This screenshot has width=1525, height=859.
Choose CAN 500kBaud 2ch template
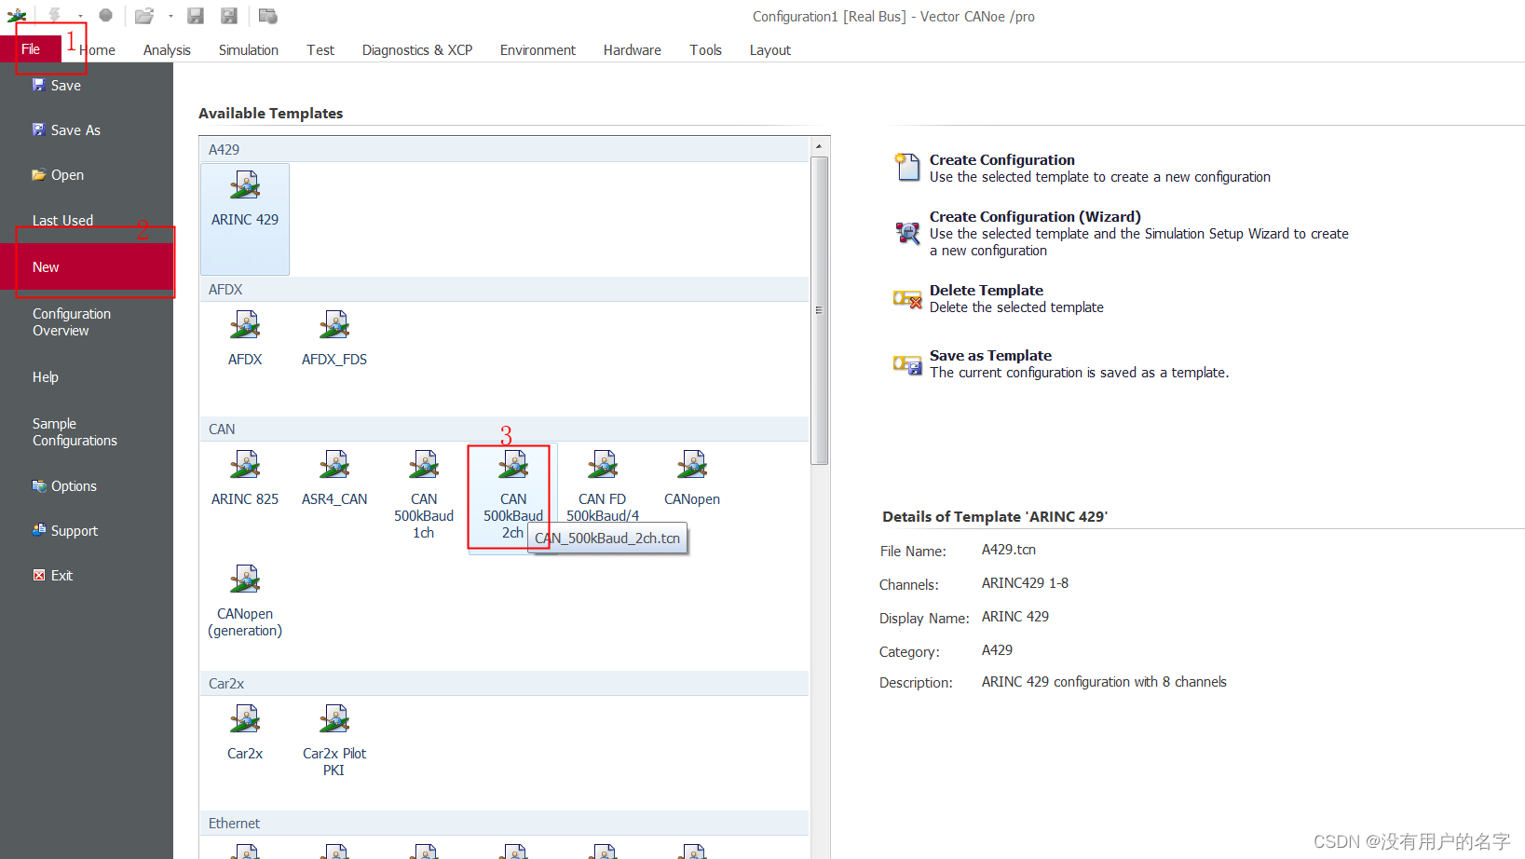pos(513,495)
